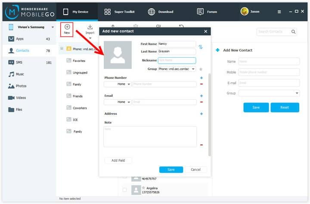Expand the Vivian's Samsung device dropdown
Screen dimensions: 310x204
[53, 27]
